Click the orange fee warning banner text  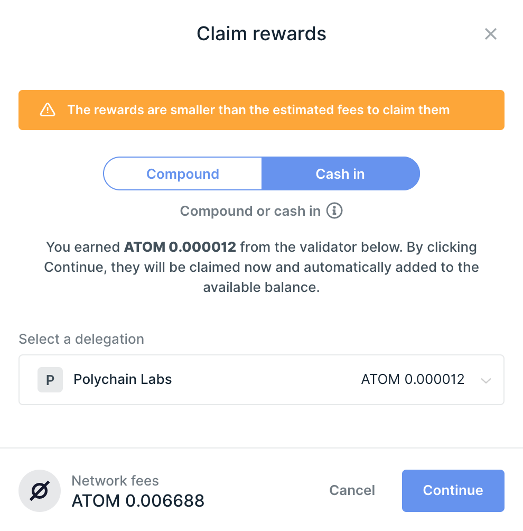tap(258, 110)
